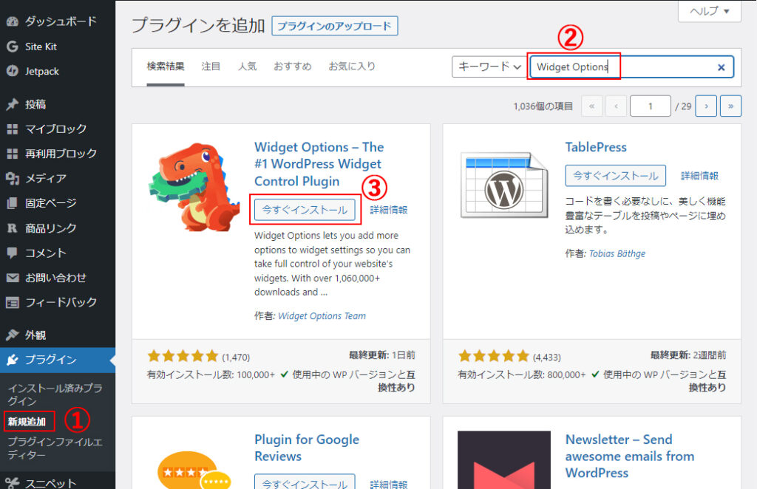Viewport: 757px width, 489px height.
Task: Install Widget Options with 今すぐインストール
Action: 305,210
